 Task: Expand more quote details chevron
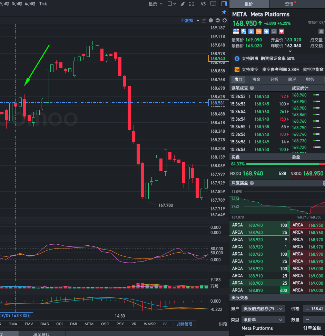(x=290, y=51)
